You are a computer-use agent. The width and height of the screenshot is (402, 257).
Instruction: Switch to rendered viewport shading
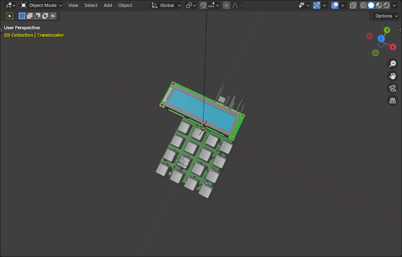[x=386, y=5]
